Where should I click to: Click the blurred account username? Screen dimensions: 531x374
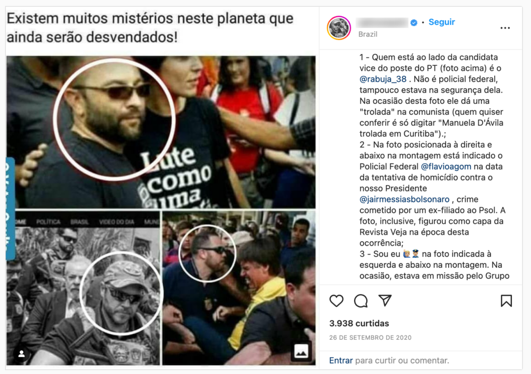click(x=382, y=22)
